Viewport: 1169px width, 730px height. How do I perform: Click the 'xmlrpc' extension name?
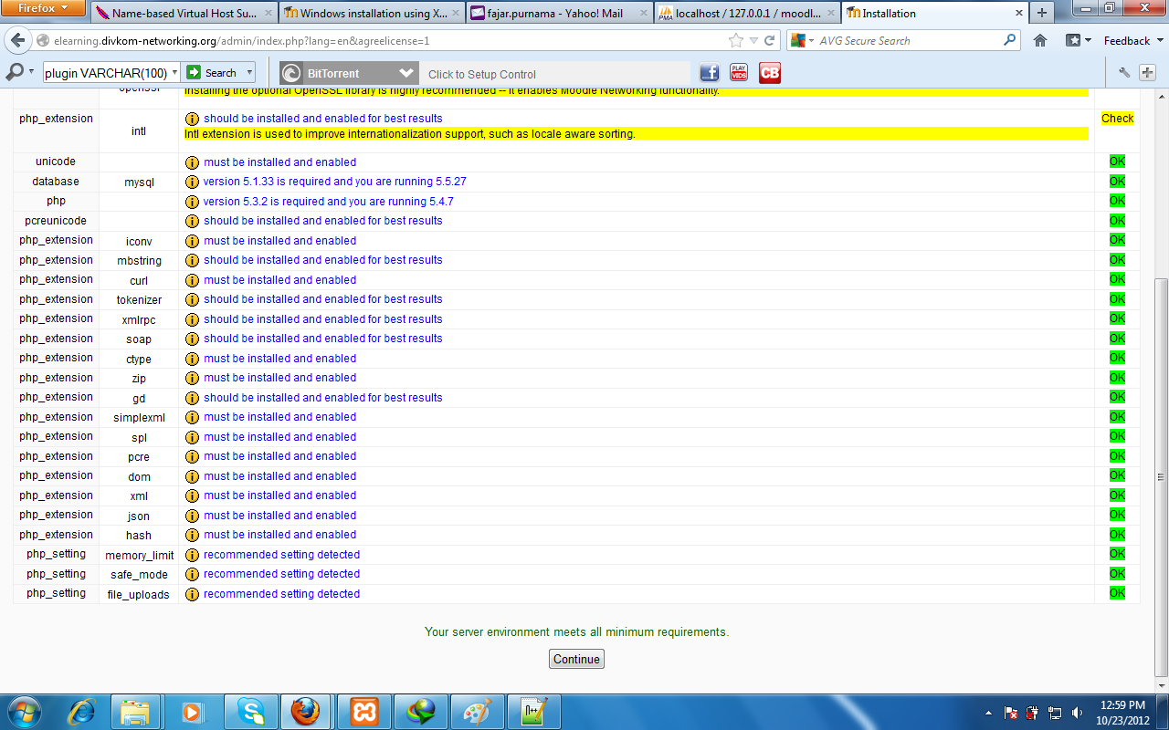[139, 319]
